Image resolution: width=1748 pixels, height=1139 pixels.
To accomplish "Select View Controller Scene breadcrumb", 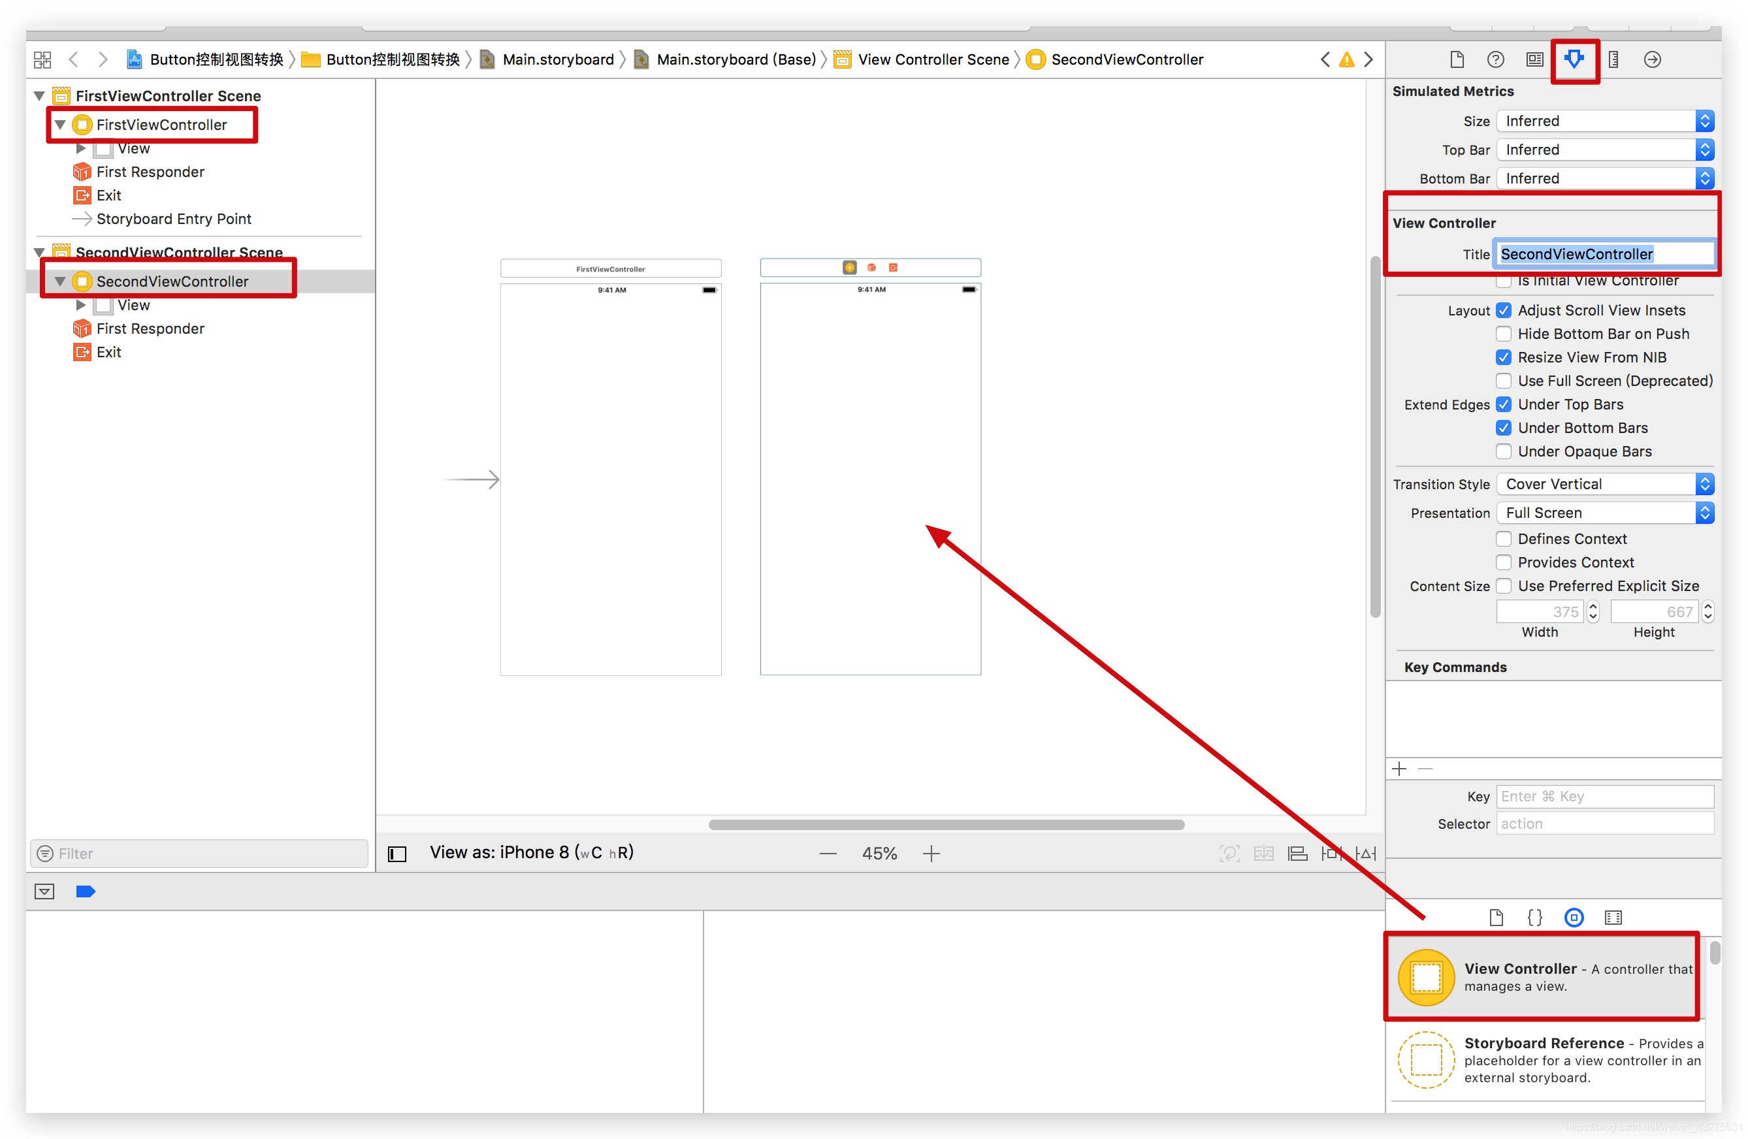I will tap(933, 59).
